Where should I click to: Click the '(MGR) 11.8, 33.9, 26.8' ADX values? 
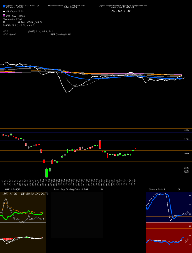tap(41, 31)
